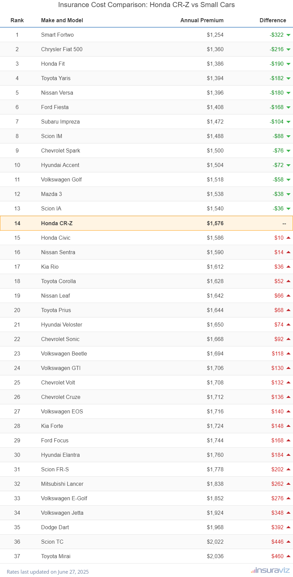Click the Chevrolet Sonic model name
293x577 pixels.
click(60, 339)
